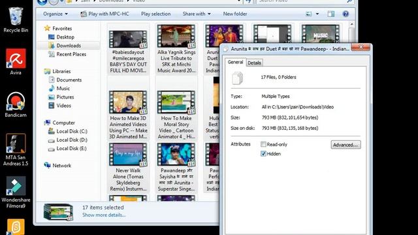Click the Explorer help question mark icon
418x235 pixels.
[346, 14]
